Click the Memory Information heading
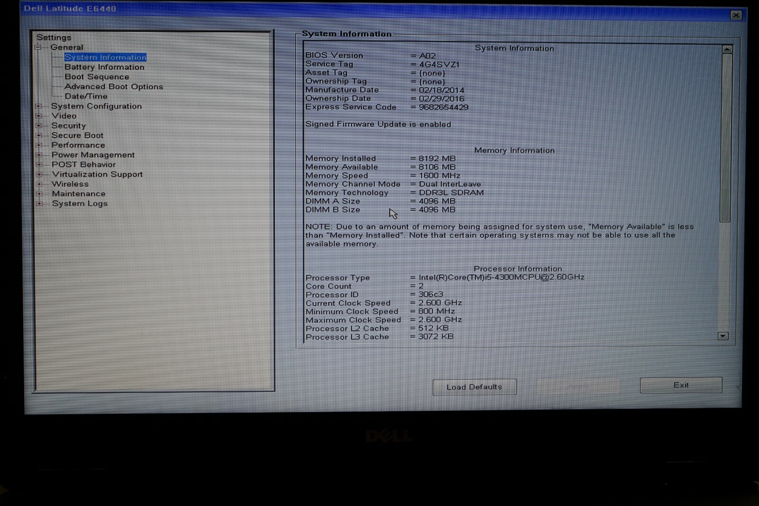 tap(514, 150)
